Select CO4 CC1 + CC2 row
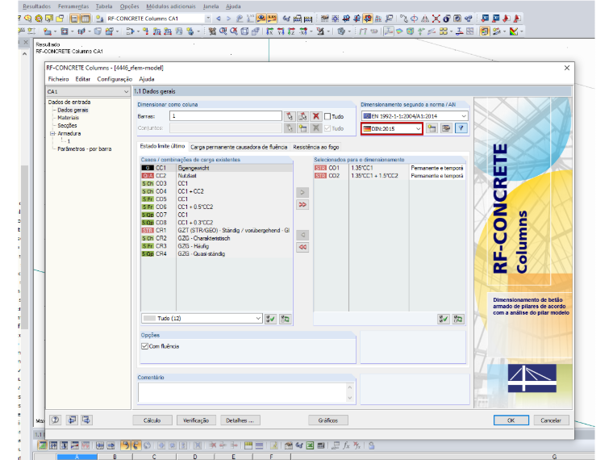 pyautogui.click(x=216, y=191)
